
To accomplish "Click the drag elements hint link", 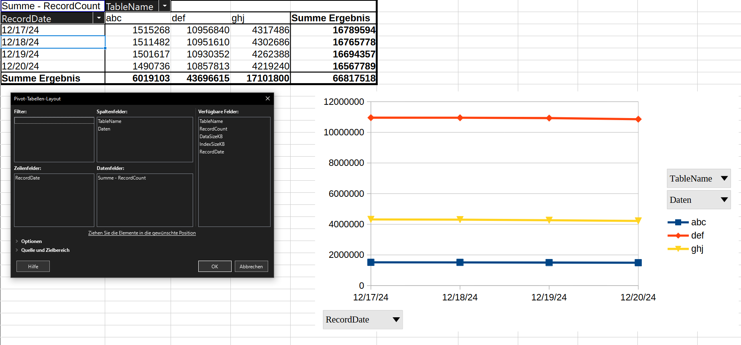I will [x=142, y=233].
